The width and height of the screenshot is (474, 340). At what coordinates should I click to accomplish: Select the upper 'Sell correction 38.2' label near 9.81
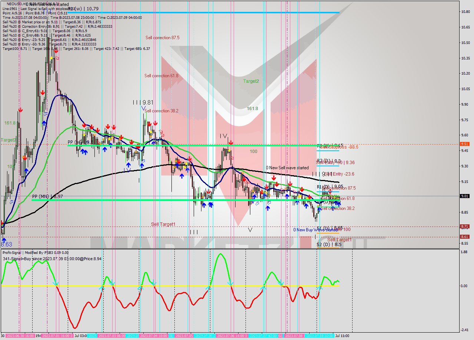(x=161, y=111)
